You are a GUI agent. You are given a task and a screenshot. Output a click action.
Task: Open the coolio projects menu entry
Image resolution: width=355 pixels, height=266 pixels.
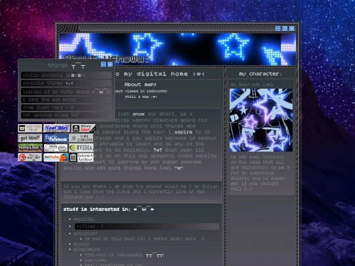click(x=66, y=76)
